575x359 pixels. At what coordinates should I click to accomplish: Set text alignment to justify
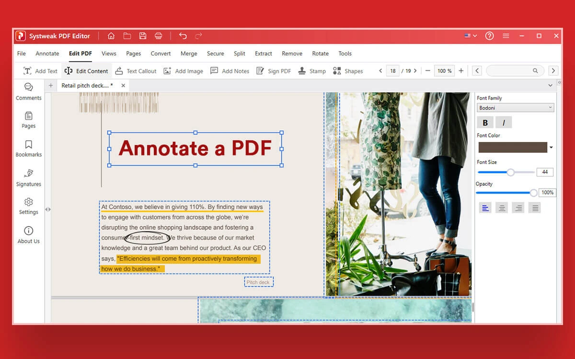[x=535, y=208]
